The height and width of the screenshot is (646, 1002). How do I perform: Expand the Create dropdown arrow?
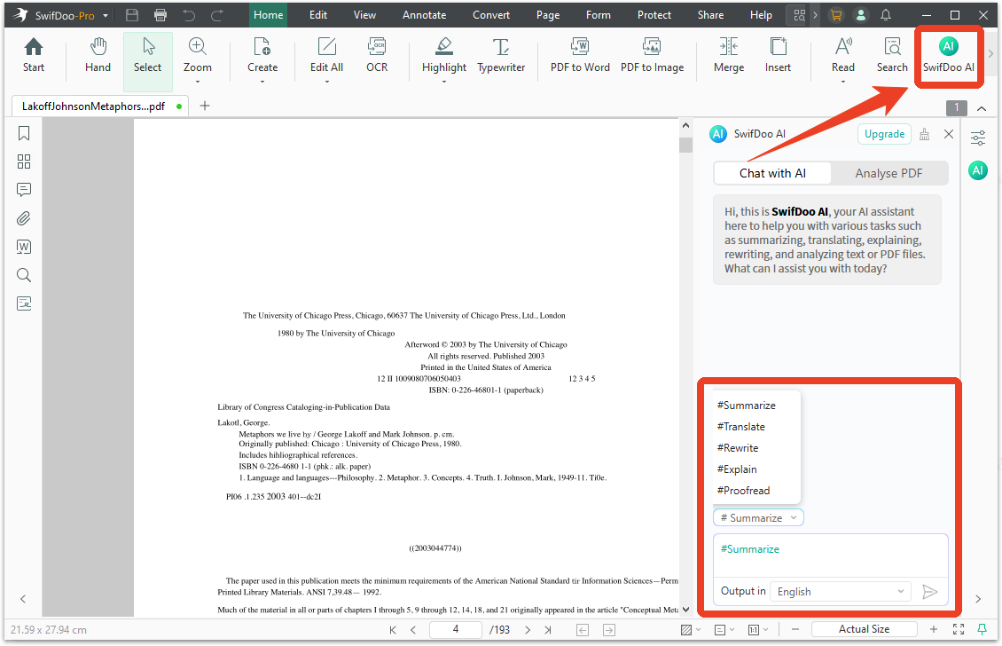tap(262, 82)
